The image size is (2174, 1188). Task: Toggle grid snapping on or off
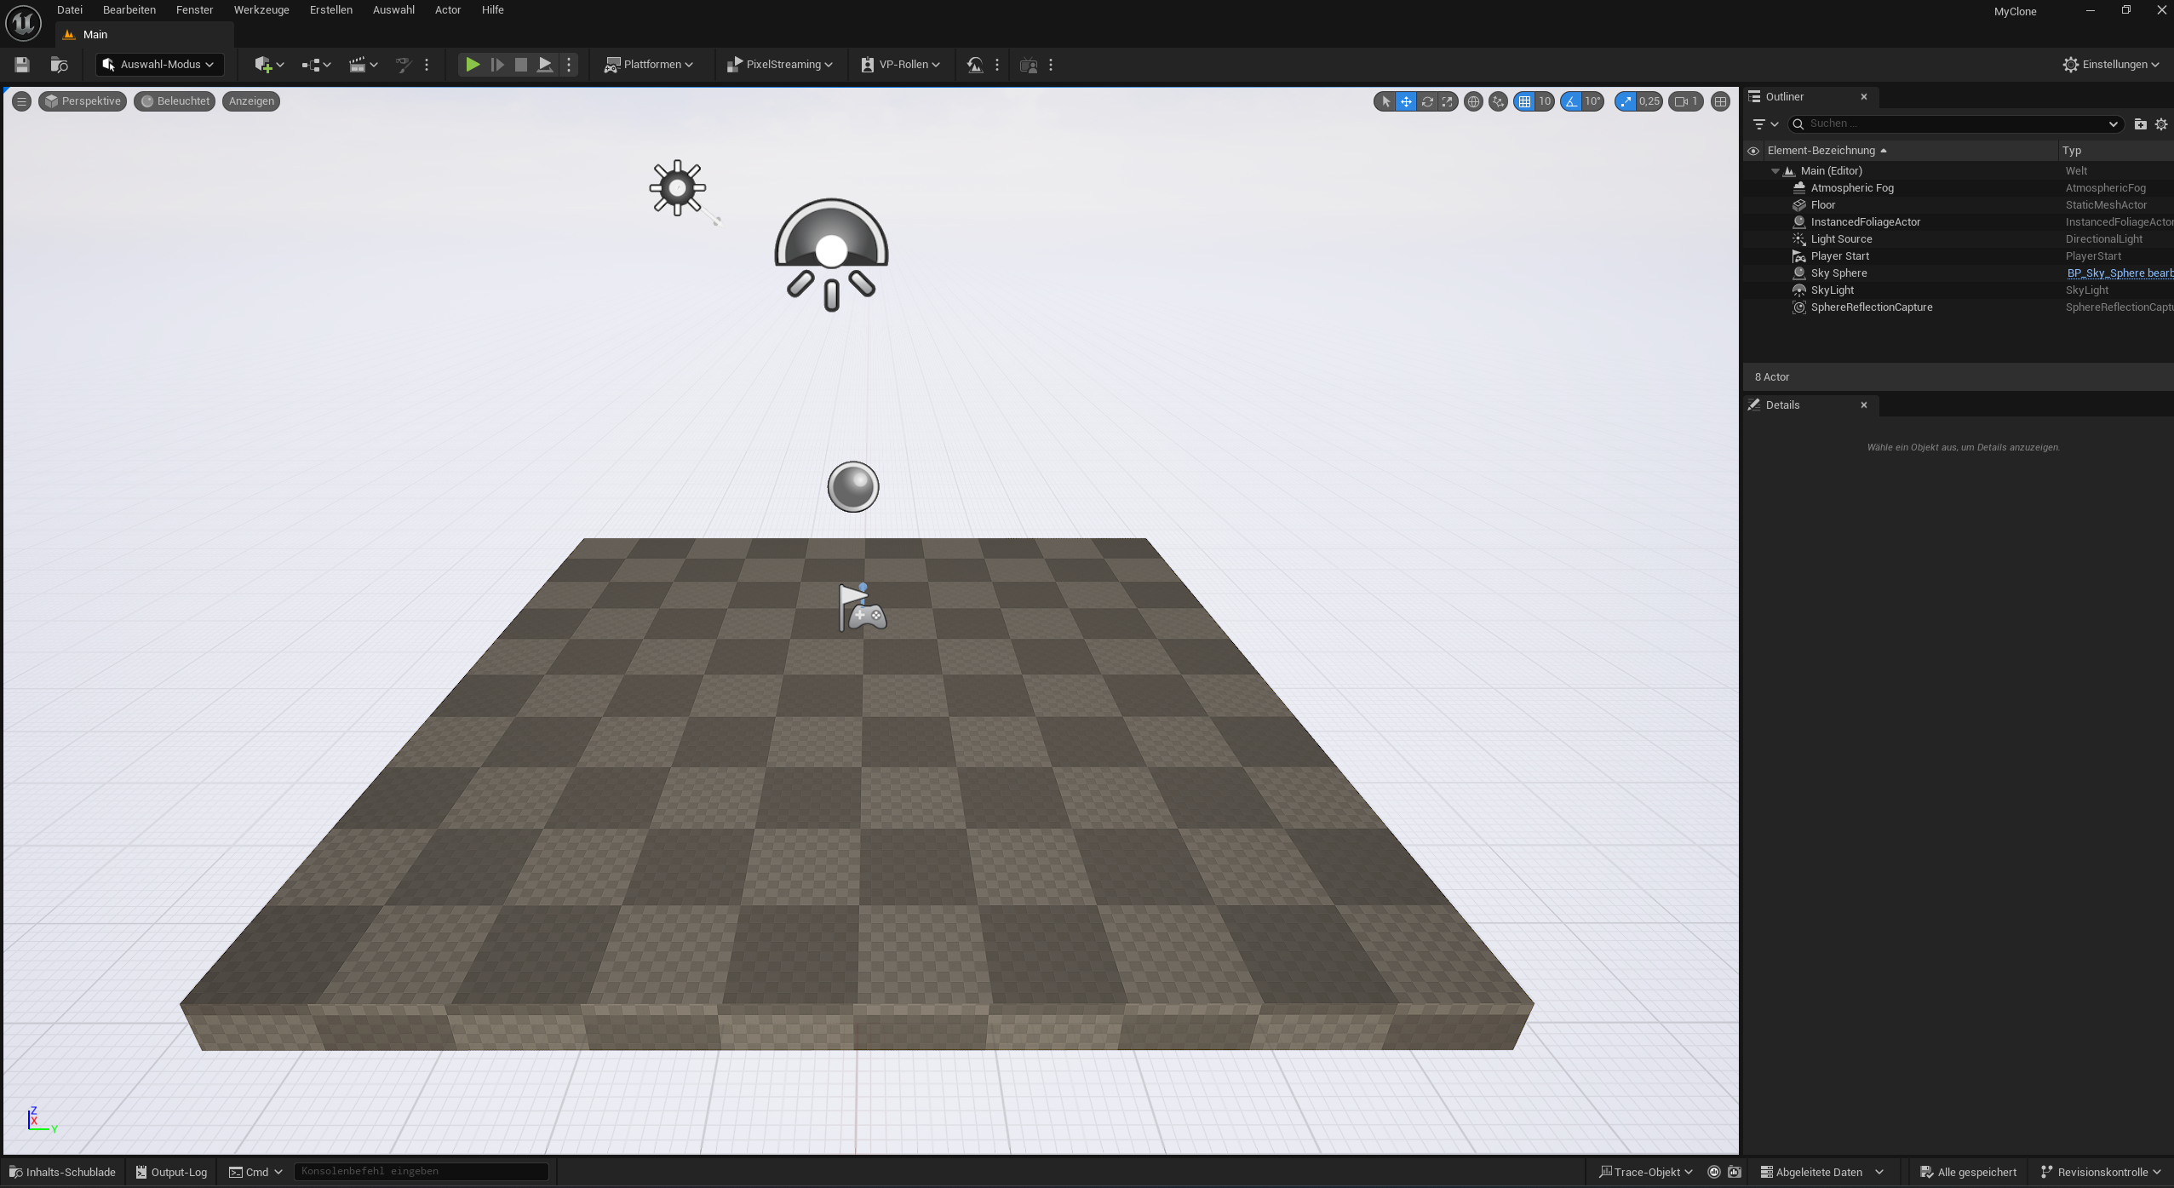pos(1524,101)
